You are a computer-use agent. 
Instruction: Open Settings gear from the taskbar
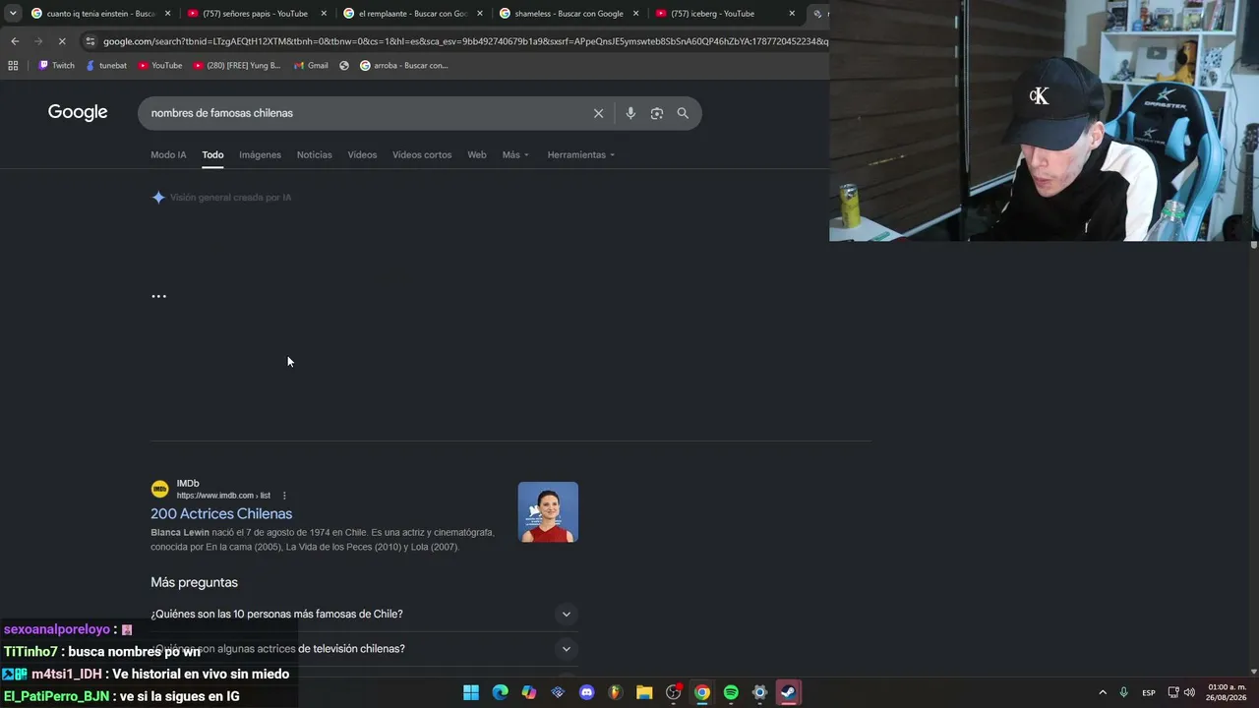(759, 692)
